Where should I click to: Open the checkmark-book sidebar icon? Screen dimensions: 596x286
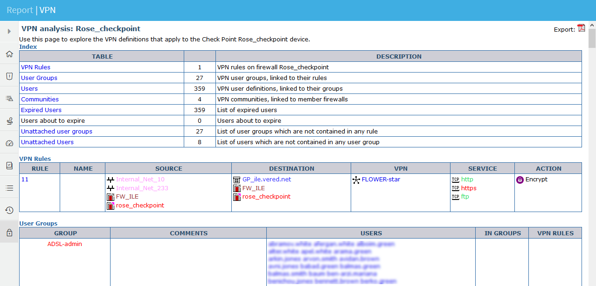[9, 166]
